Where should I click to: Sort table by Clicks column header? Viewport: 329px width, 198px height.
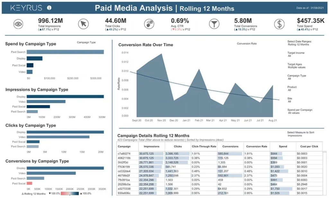coord(178,146)
